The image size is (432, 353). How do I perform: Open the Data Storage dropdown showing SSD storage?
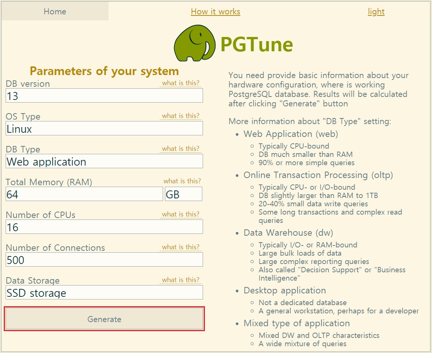point(104,292)
